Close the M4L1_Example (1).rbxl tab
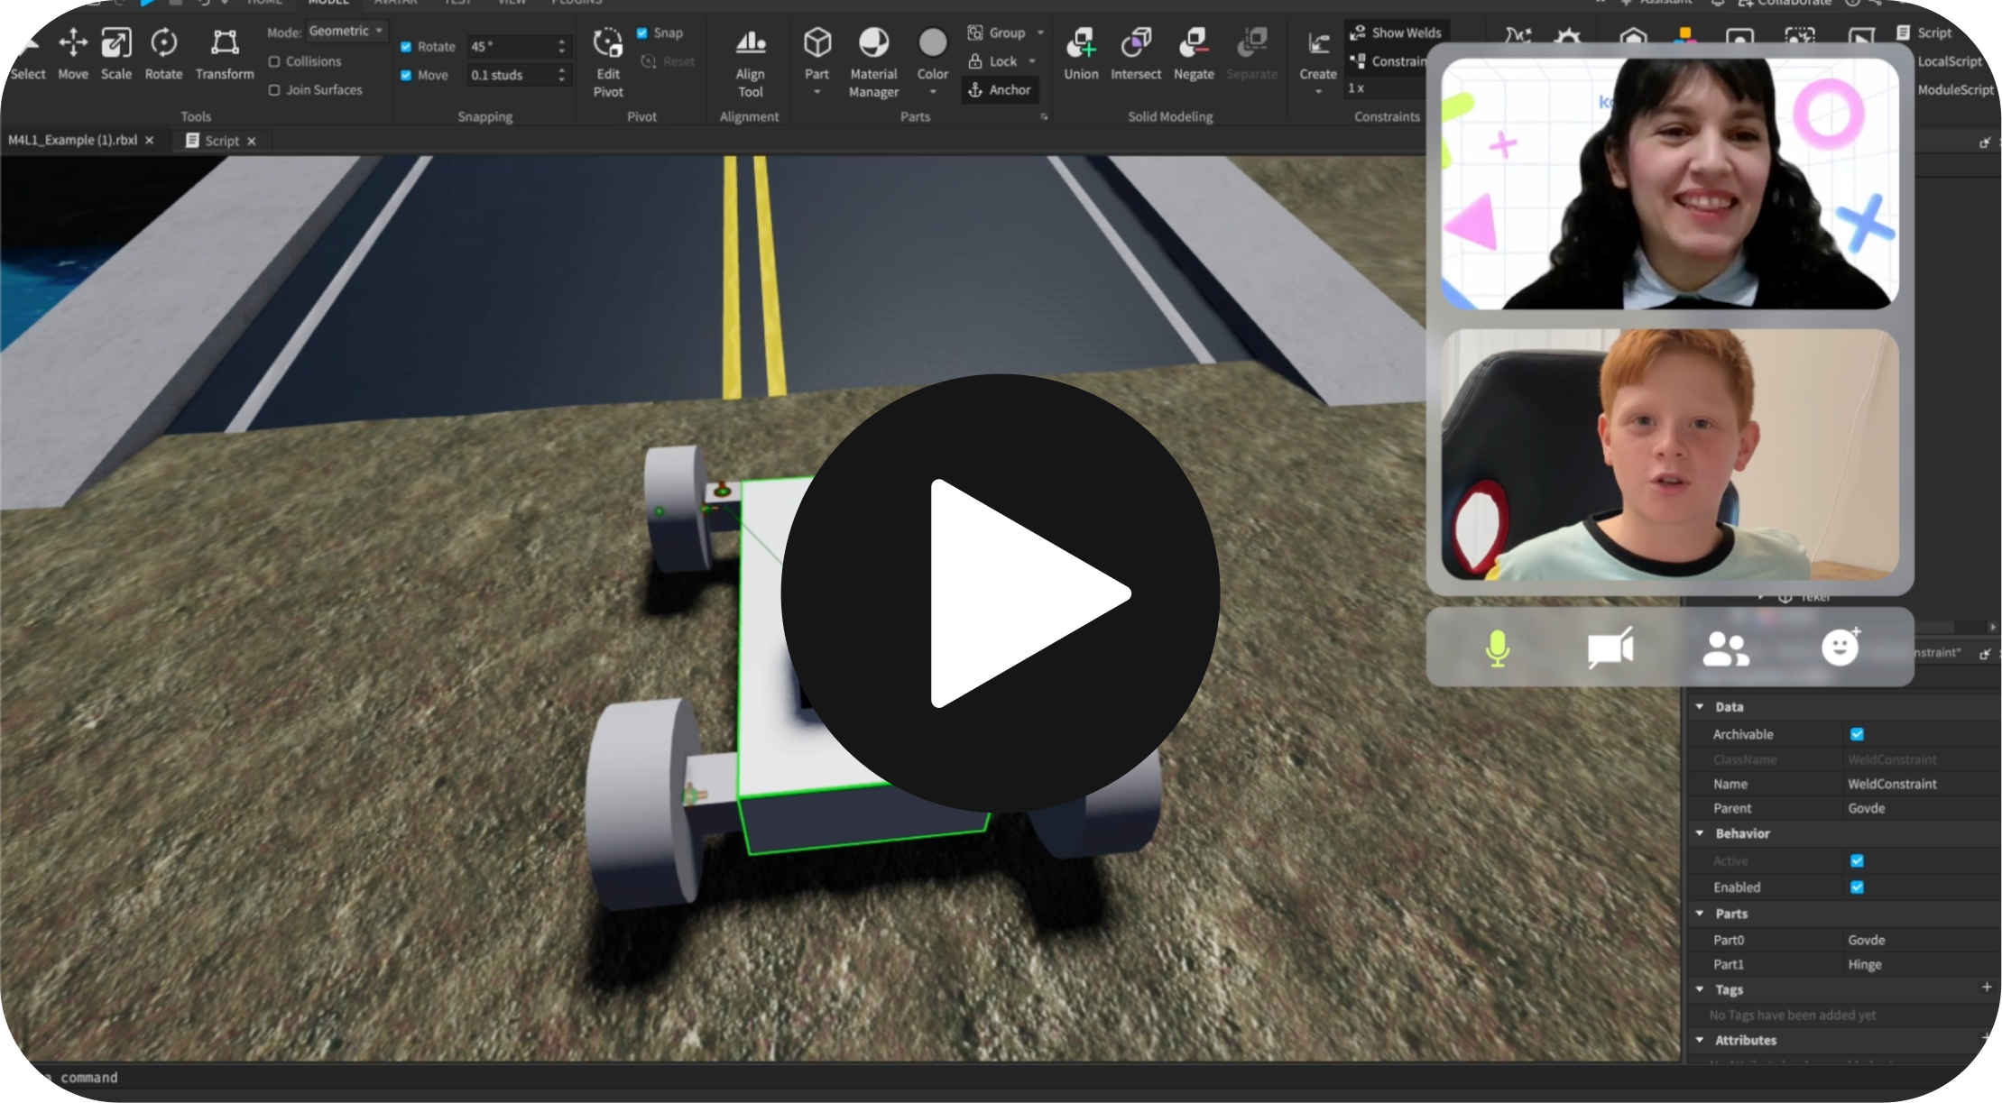Viewport: 2002px width, 1103px height. 150,140
